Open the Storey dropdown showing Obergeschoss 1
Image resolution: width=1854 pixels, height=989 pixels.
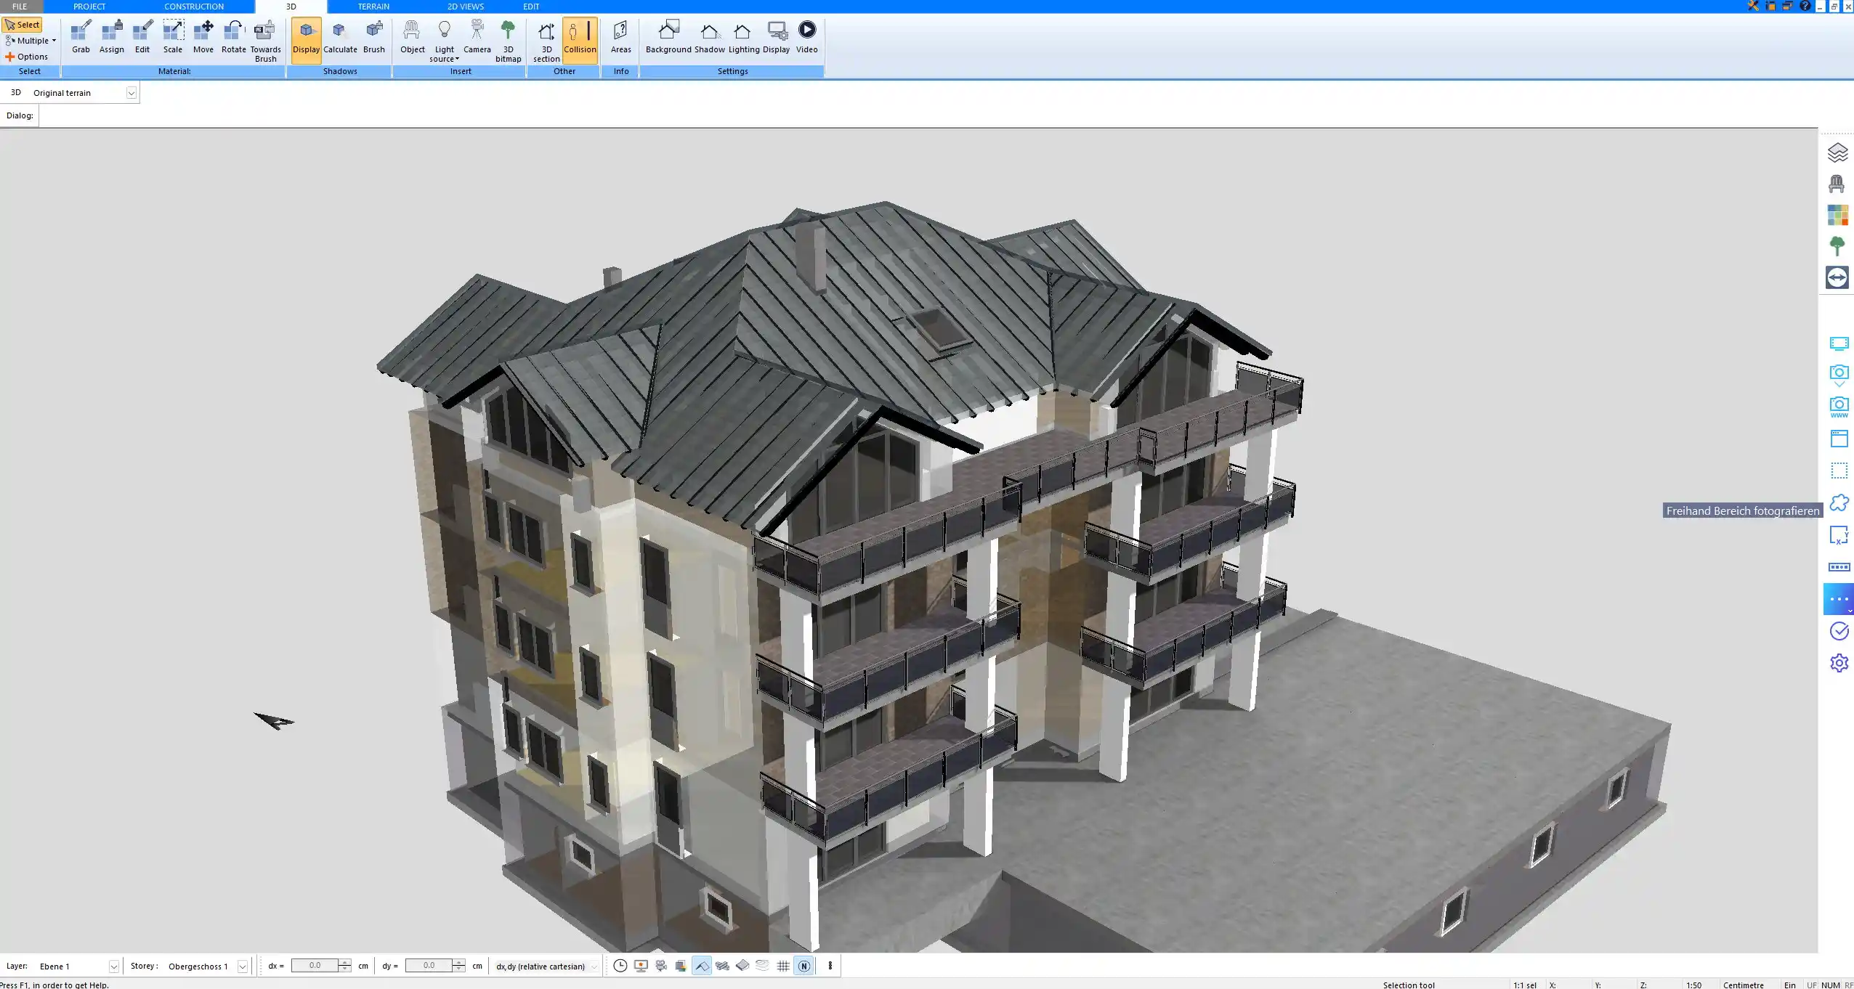243,966
